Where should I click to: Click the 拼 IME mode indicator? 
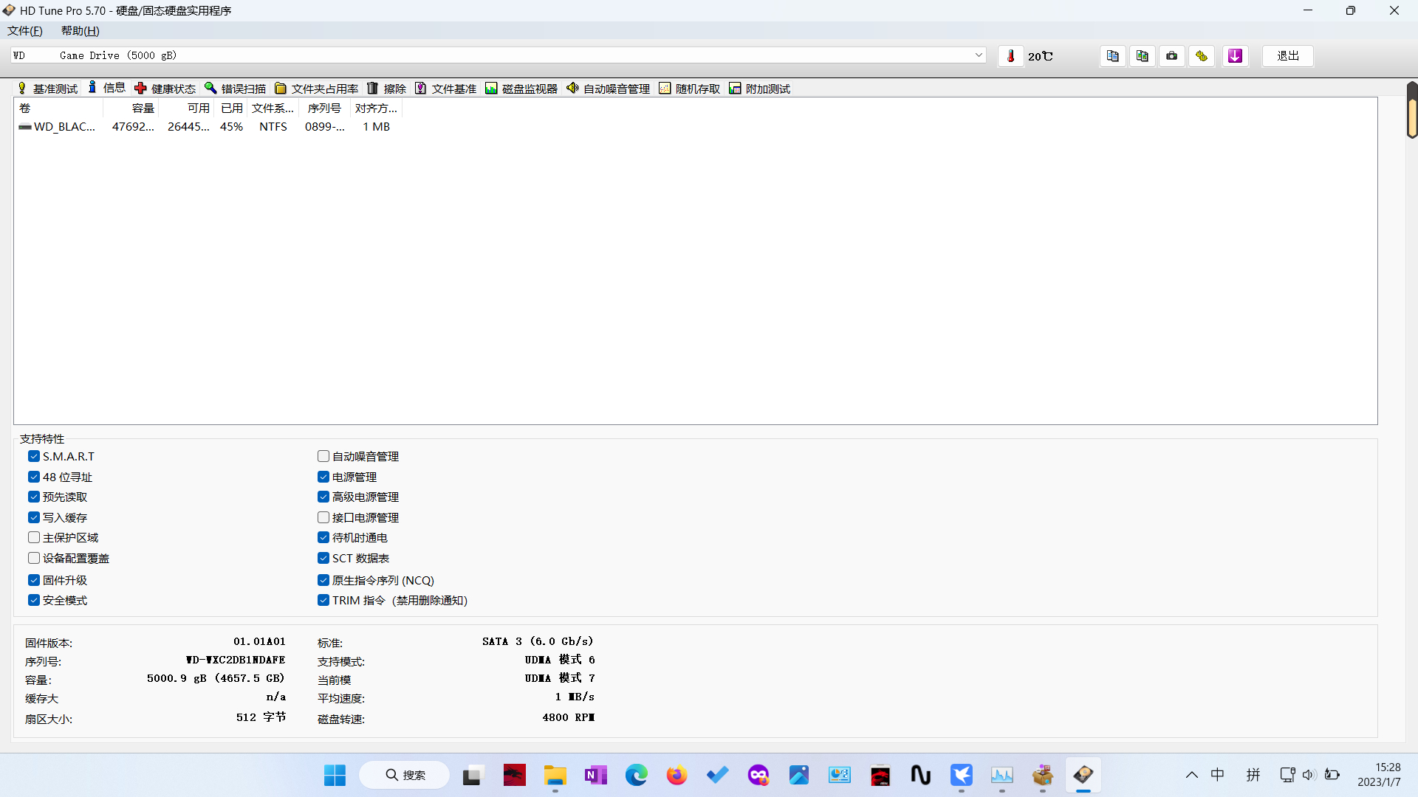point(1253,775)
